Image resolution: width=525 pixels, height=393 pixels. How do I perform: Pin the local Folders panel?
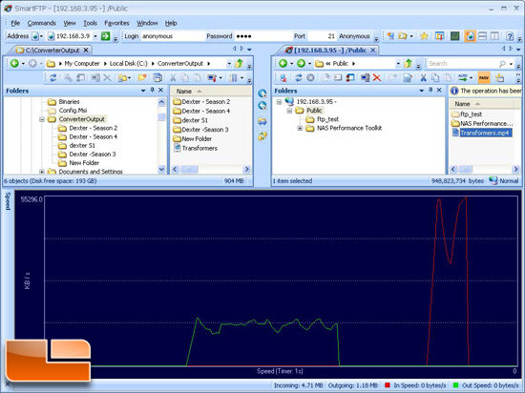tap(153, 90)
